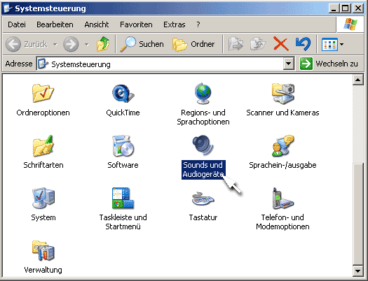The image size is (368, 281).
Task: Open the Extras menu
Action: click(x=174, y=24)
